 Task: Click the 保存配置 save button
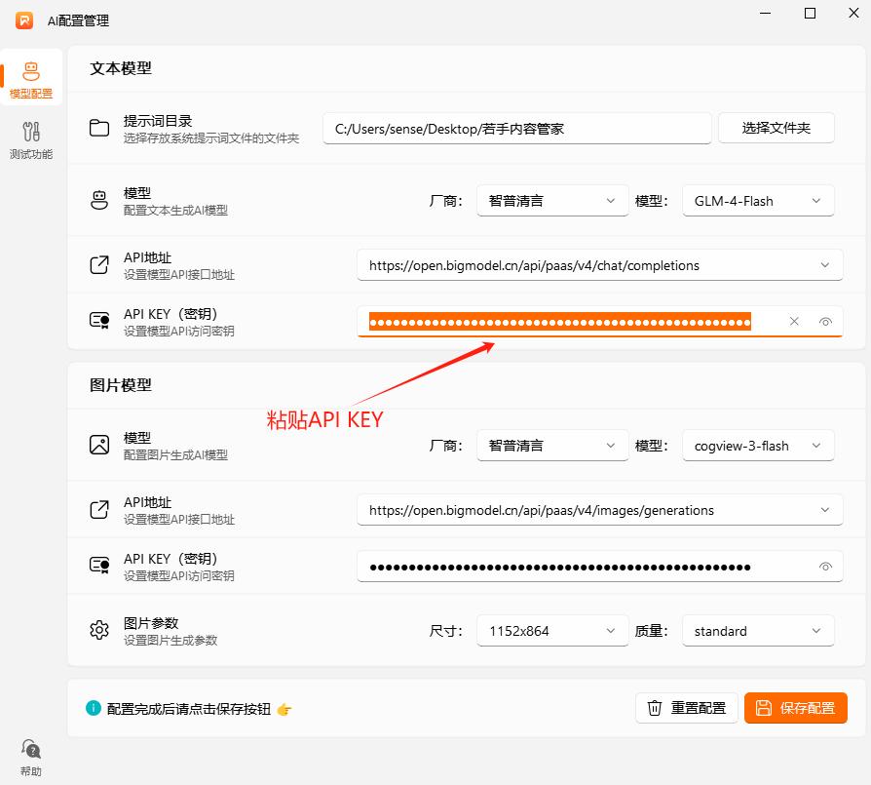[796, 708]
